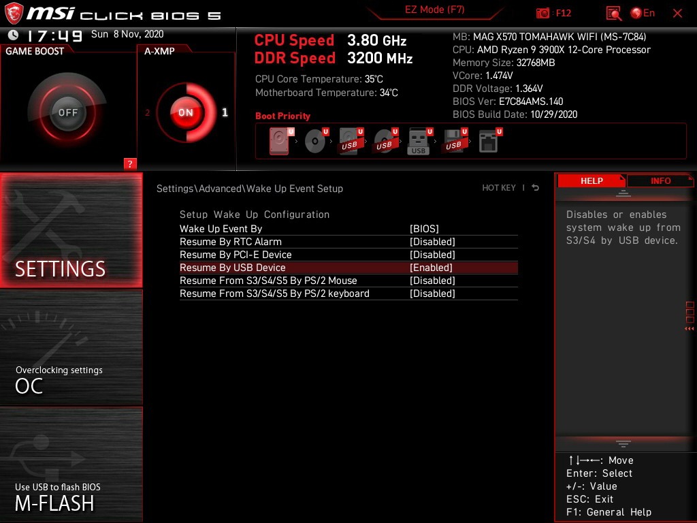Go back using the return arrow icon

pyautogui.click(x=535, y=188)
